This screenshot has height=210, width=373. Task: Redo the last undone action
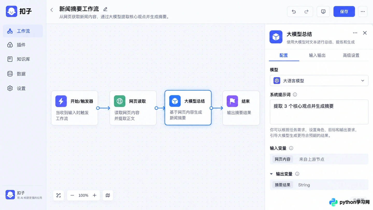(x=306, y=11)
